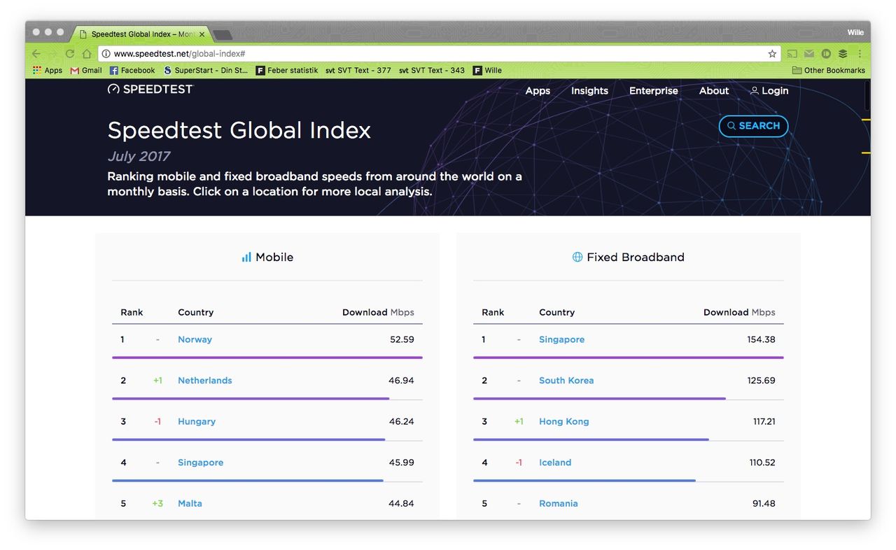The width and height of the screenshot is (896, 550).
Task: Open Hungary in the Mobile ranking
Action: [x=197, y=421]
